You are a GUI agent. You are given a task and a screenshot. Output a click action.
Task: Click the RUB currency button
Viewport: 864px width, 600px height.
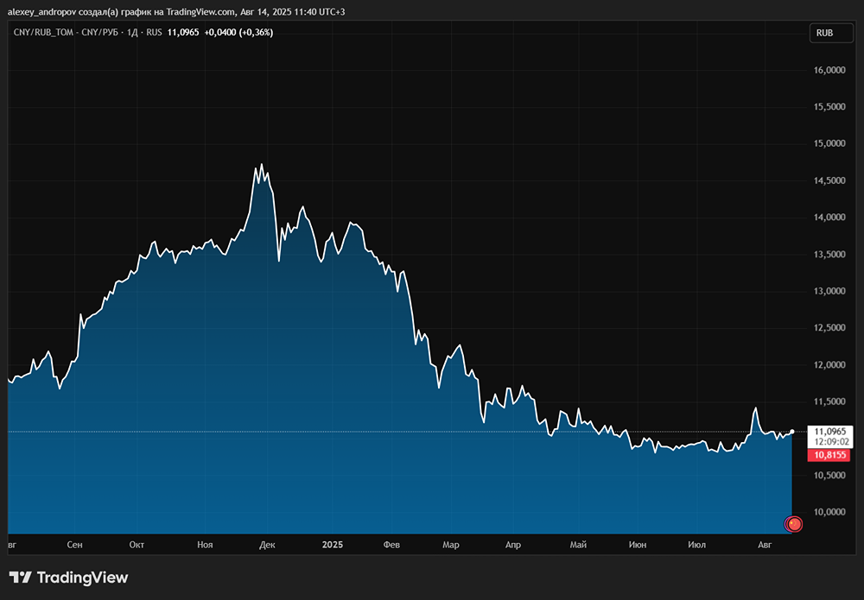point(830,33)
